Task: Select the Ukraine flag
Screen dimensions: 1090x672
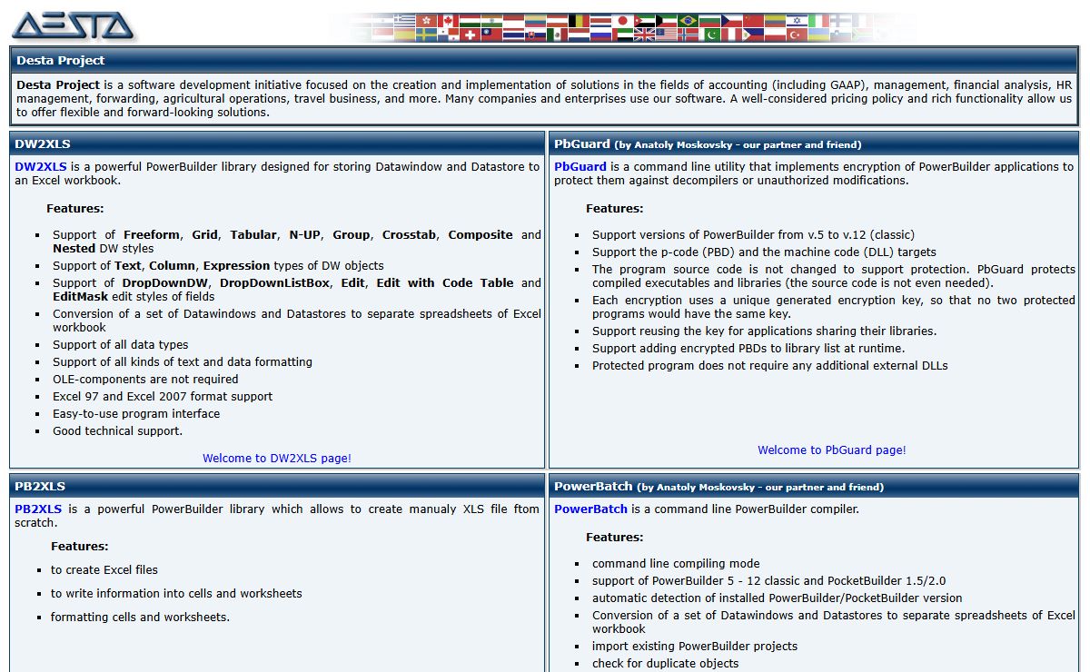Action: click(818, 35)
